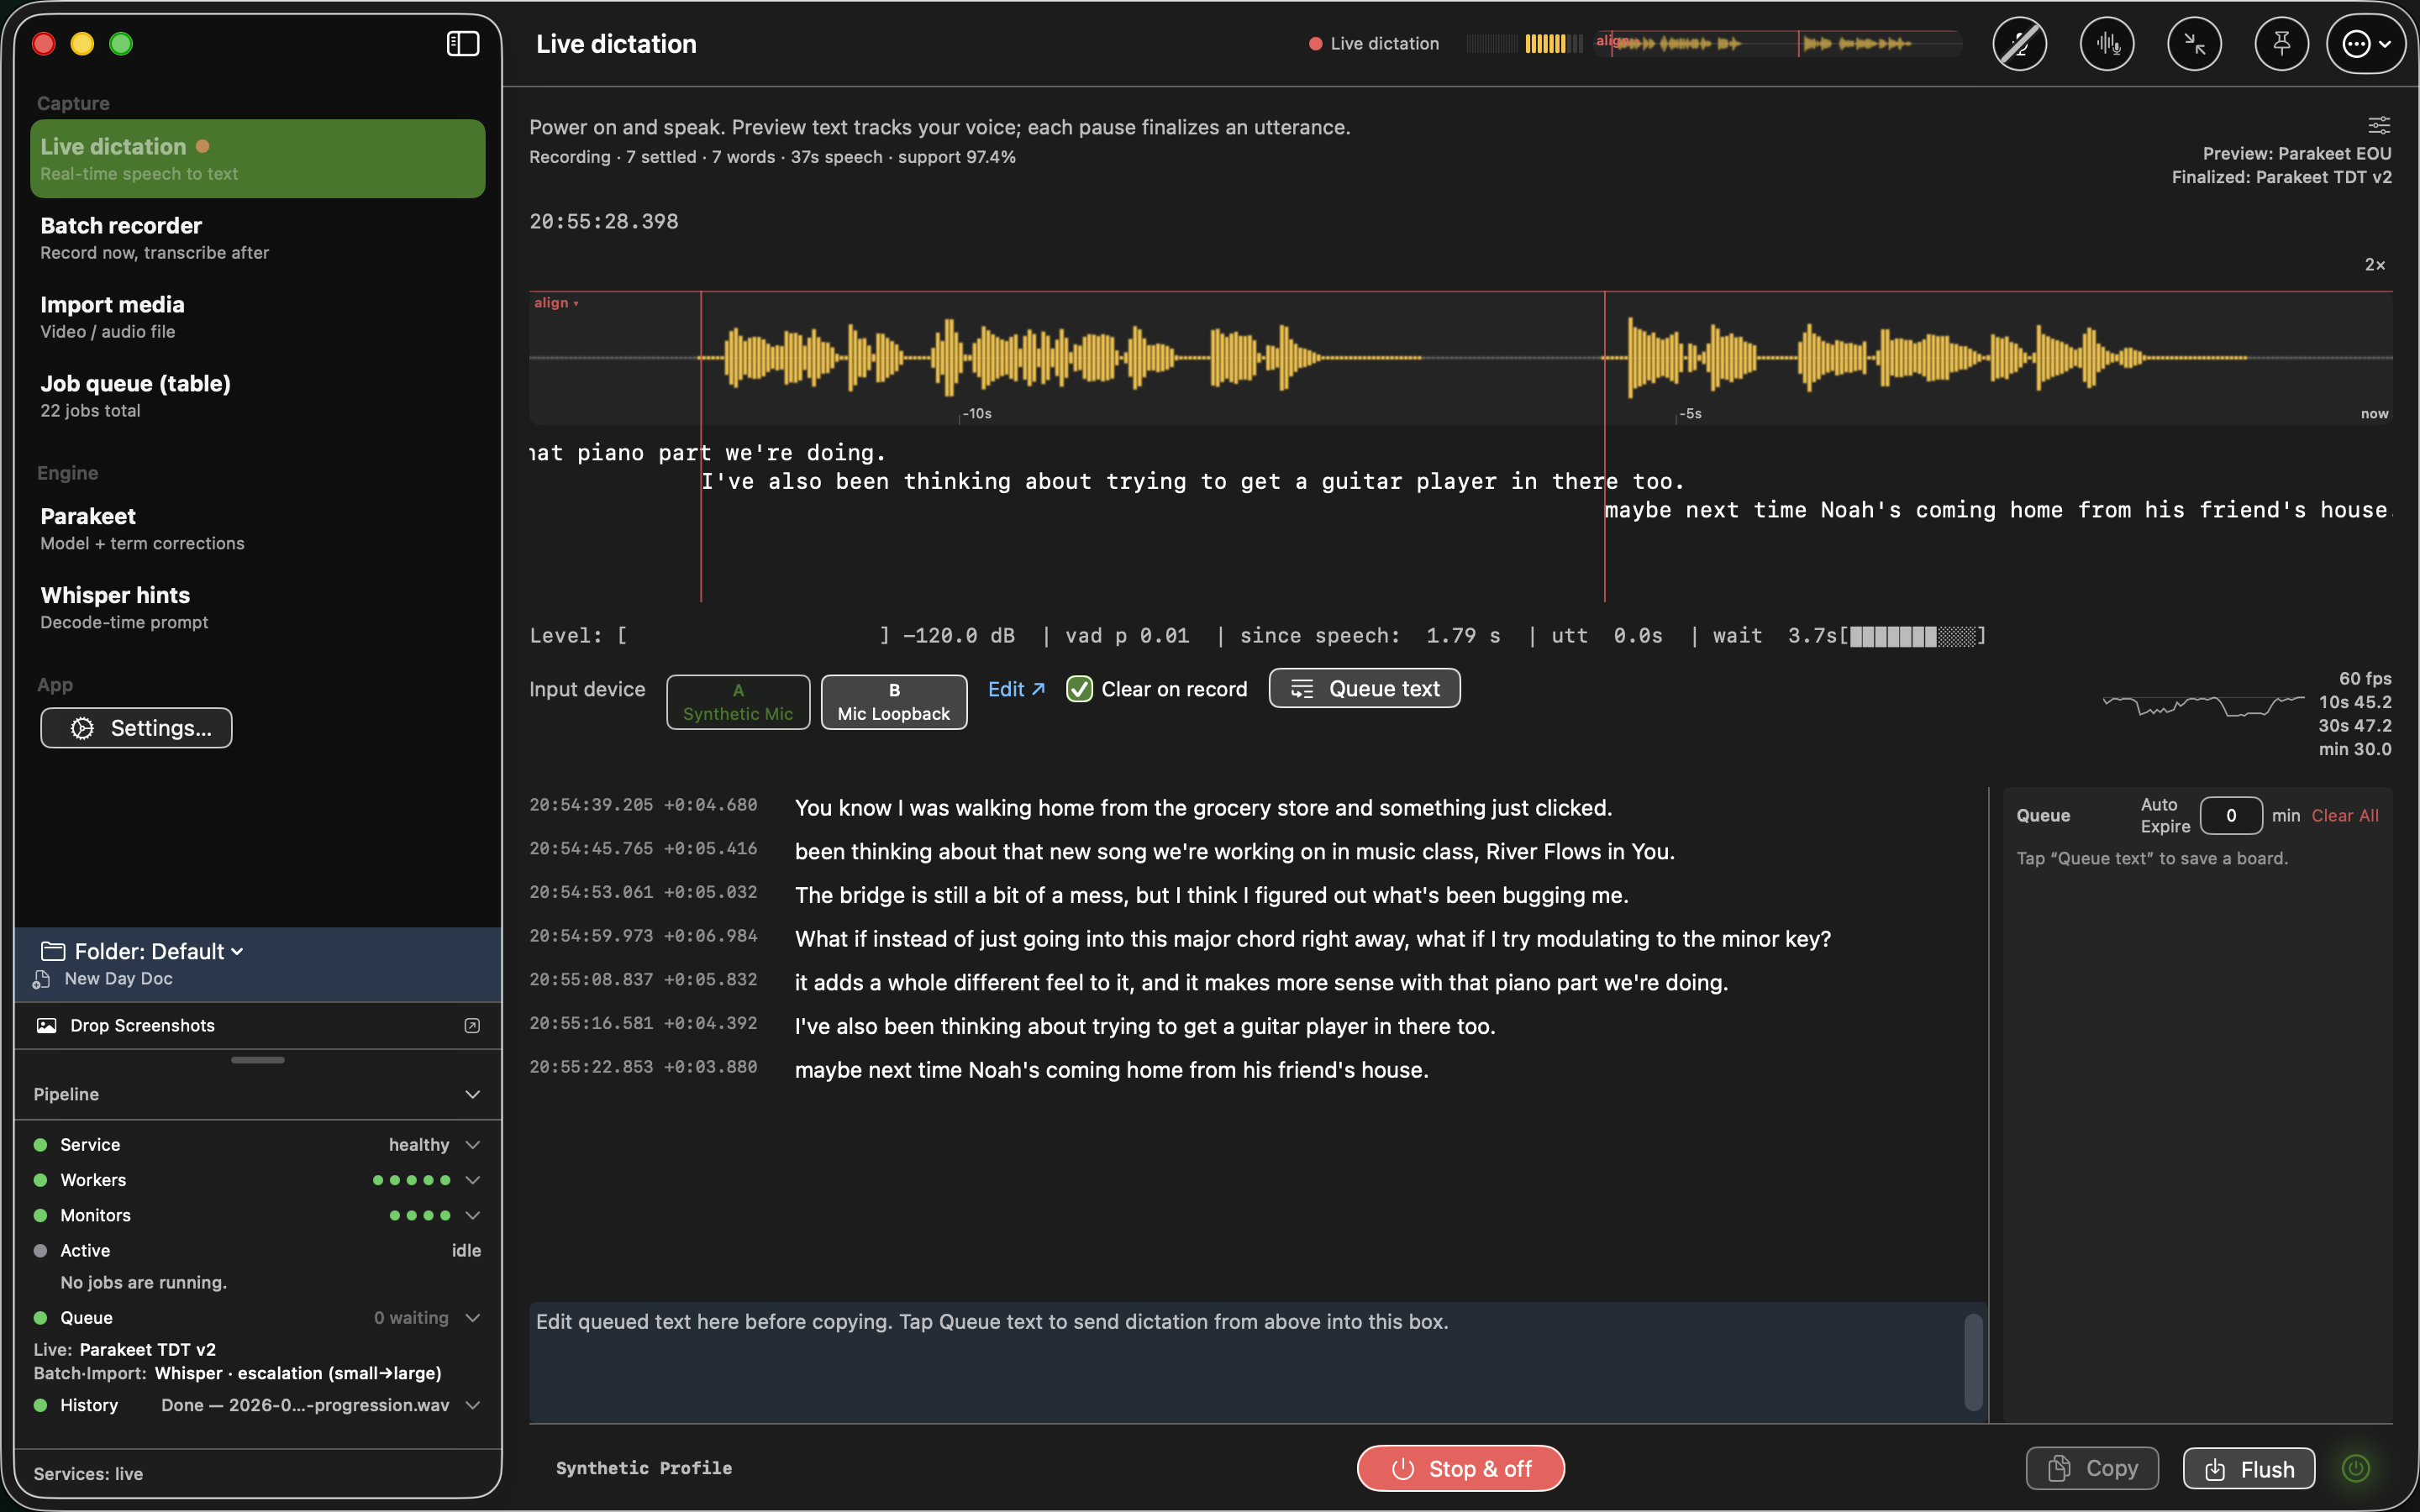Open the more options ellipsis menu
This screenshot has width=2420, height=1512.
pyautogui.click(x=2366, y=43)
